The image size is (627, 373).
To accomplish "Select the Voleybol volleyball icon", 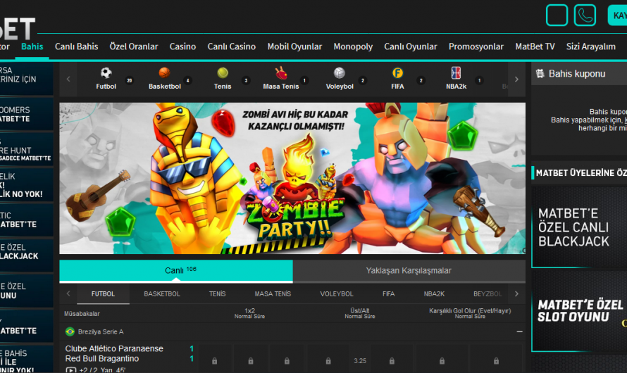I will click(x=340, y=72).
